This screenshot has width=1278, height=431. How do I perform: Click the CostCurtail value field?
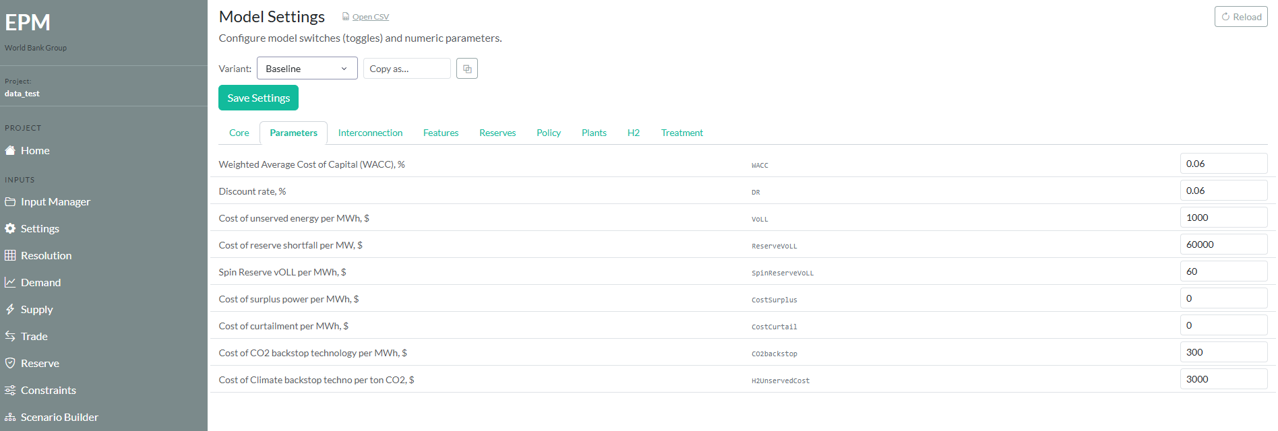click(x=1223, y=325)
